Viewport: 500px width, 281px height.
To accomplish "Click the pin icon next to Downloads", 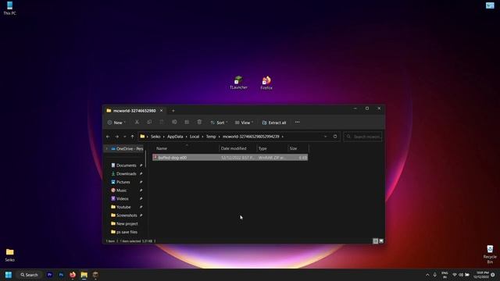I will pos(141,173).
